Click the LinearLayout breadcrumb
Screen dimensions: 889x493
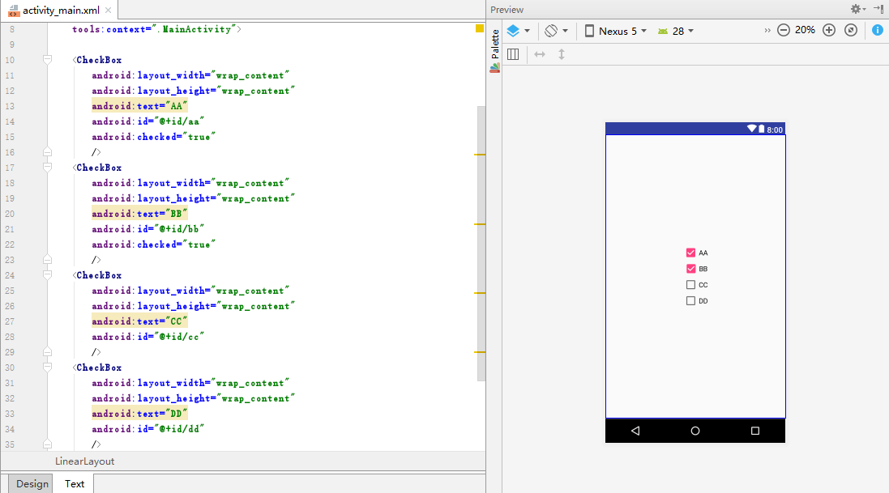click(84, 461)
